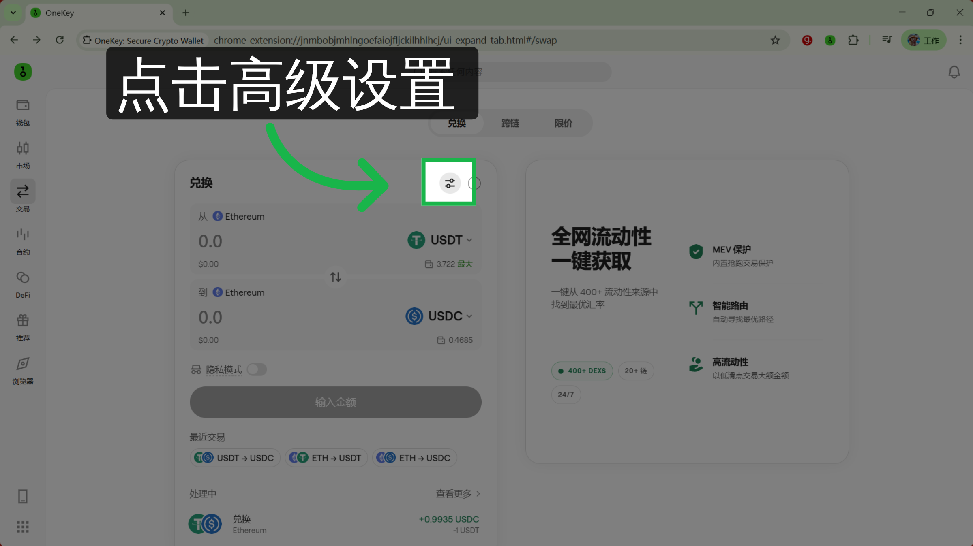This screenshot has height=546, width=973.
Task: Close the OneKey browser tab
Action: [x=162, y=13]
